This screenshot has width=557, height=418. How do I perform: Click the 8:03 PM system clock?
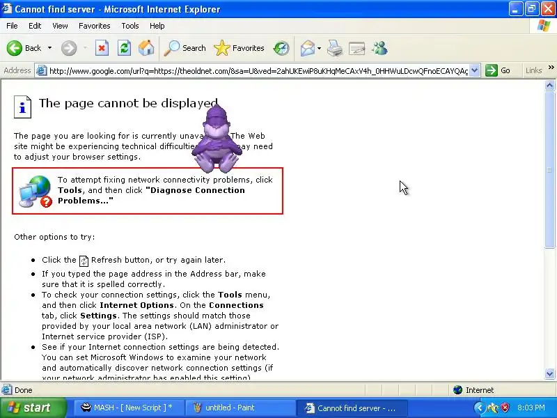coord(531,408)
